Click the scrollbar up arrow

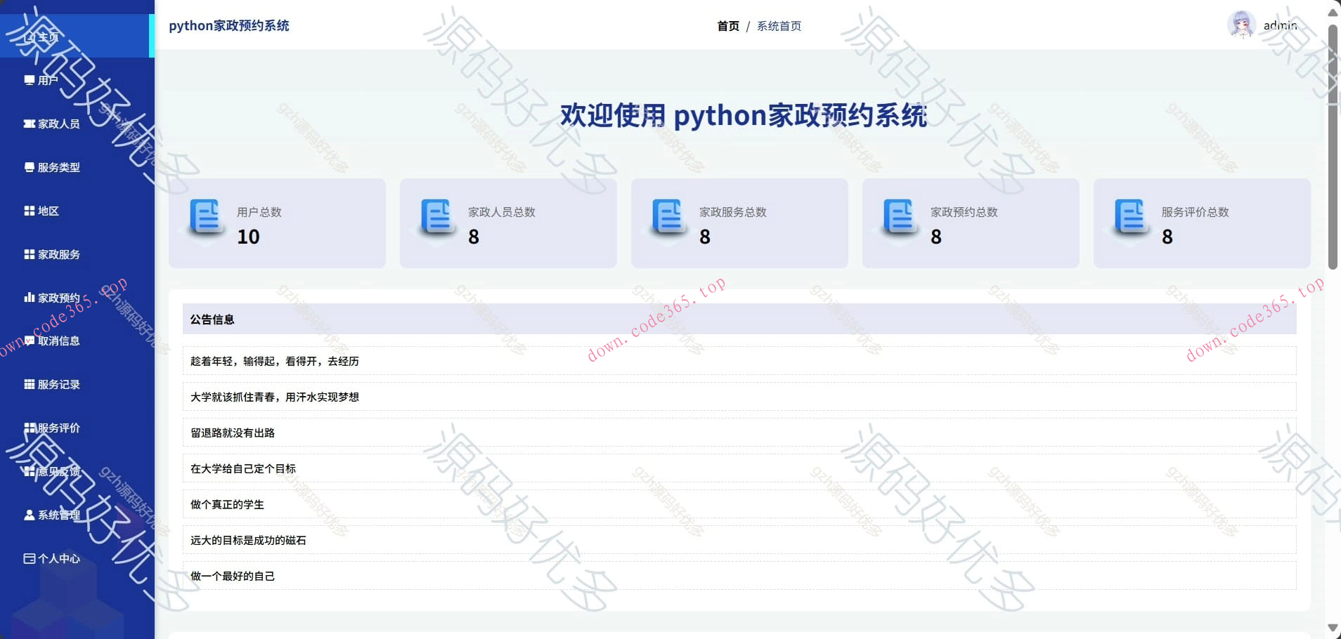point(1333,11)
